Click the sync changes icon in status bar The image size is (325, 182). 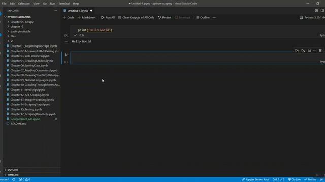tap(14, 180)
